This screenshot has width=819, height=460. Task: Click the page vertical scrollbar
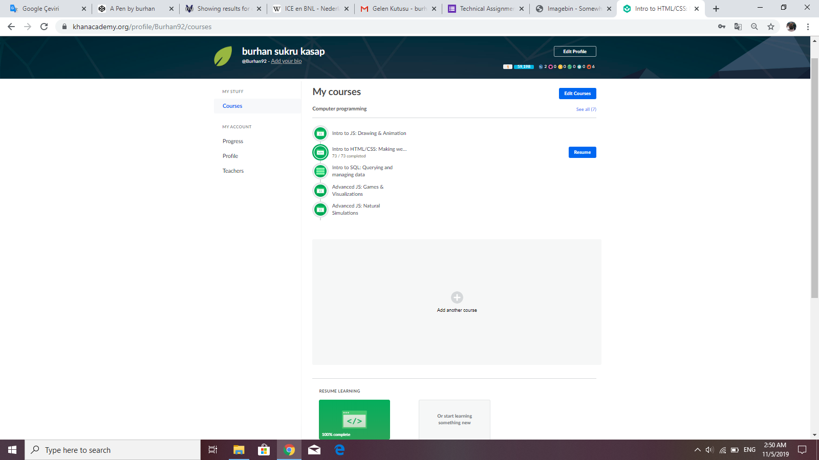(814, 178)
